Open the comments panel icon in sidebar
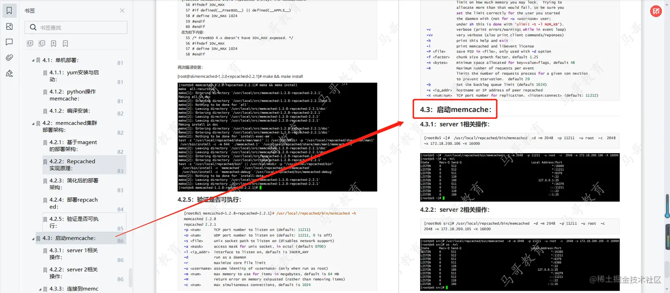This screenshot has width=670, height=293. [9, 42]
